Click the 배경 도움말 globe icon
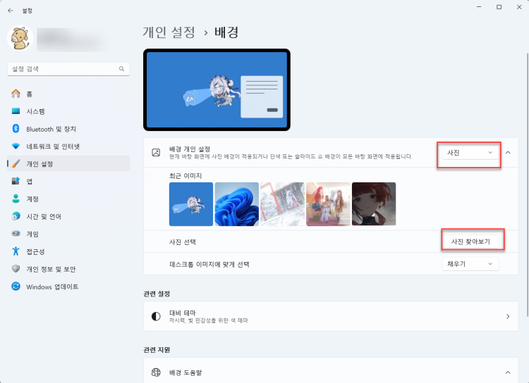The image size is (529, 383). pyautogui.click(x=156, y=372)
